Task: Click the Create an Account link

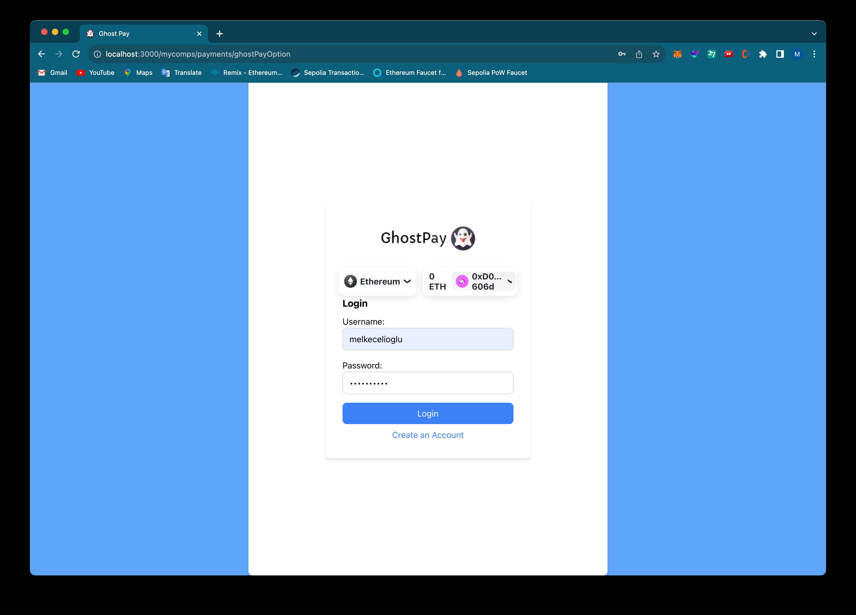Action: coord(428,435)
